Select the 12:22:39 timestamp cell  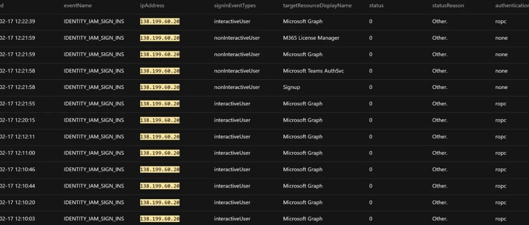coord(18,22)
